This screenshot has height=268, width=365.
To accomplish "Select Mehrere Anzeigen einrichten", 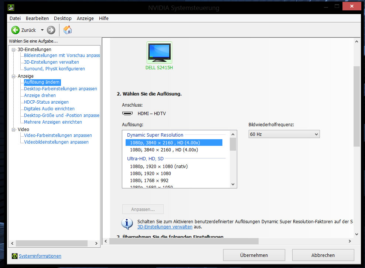I will click(x=53, y=122).
